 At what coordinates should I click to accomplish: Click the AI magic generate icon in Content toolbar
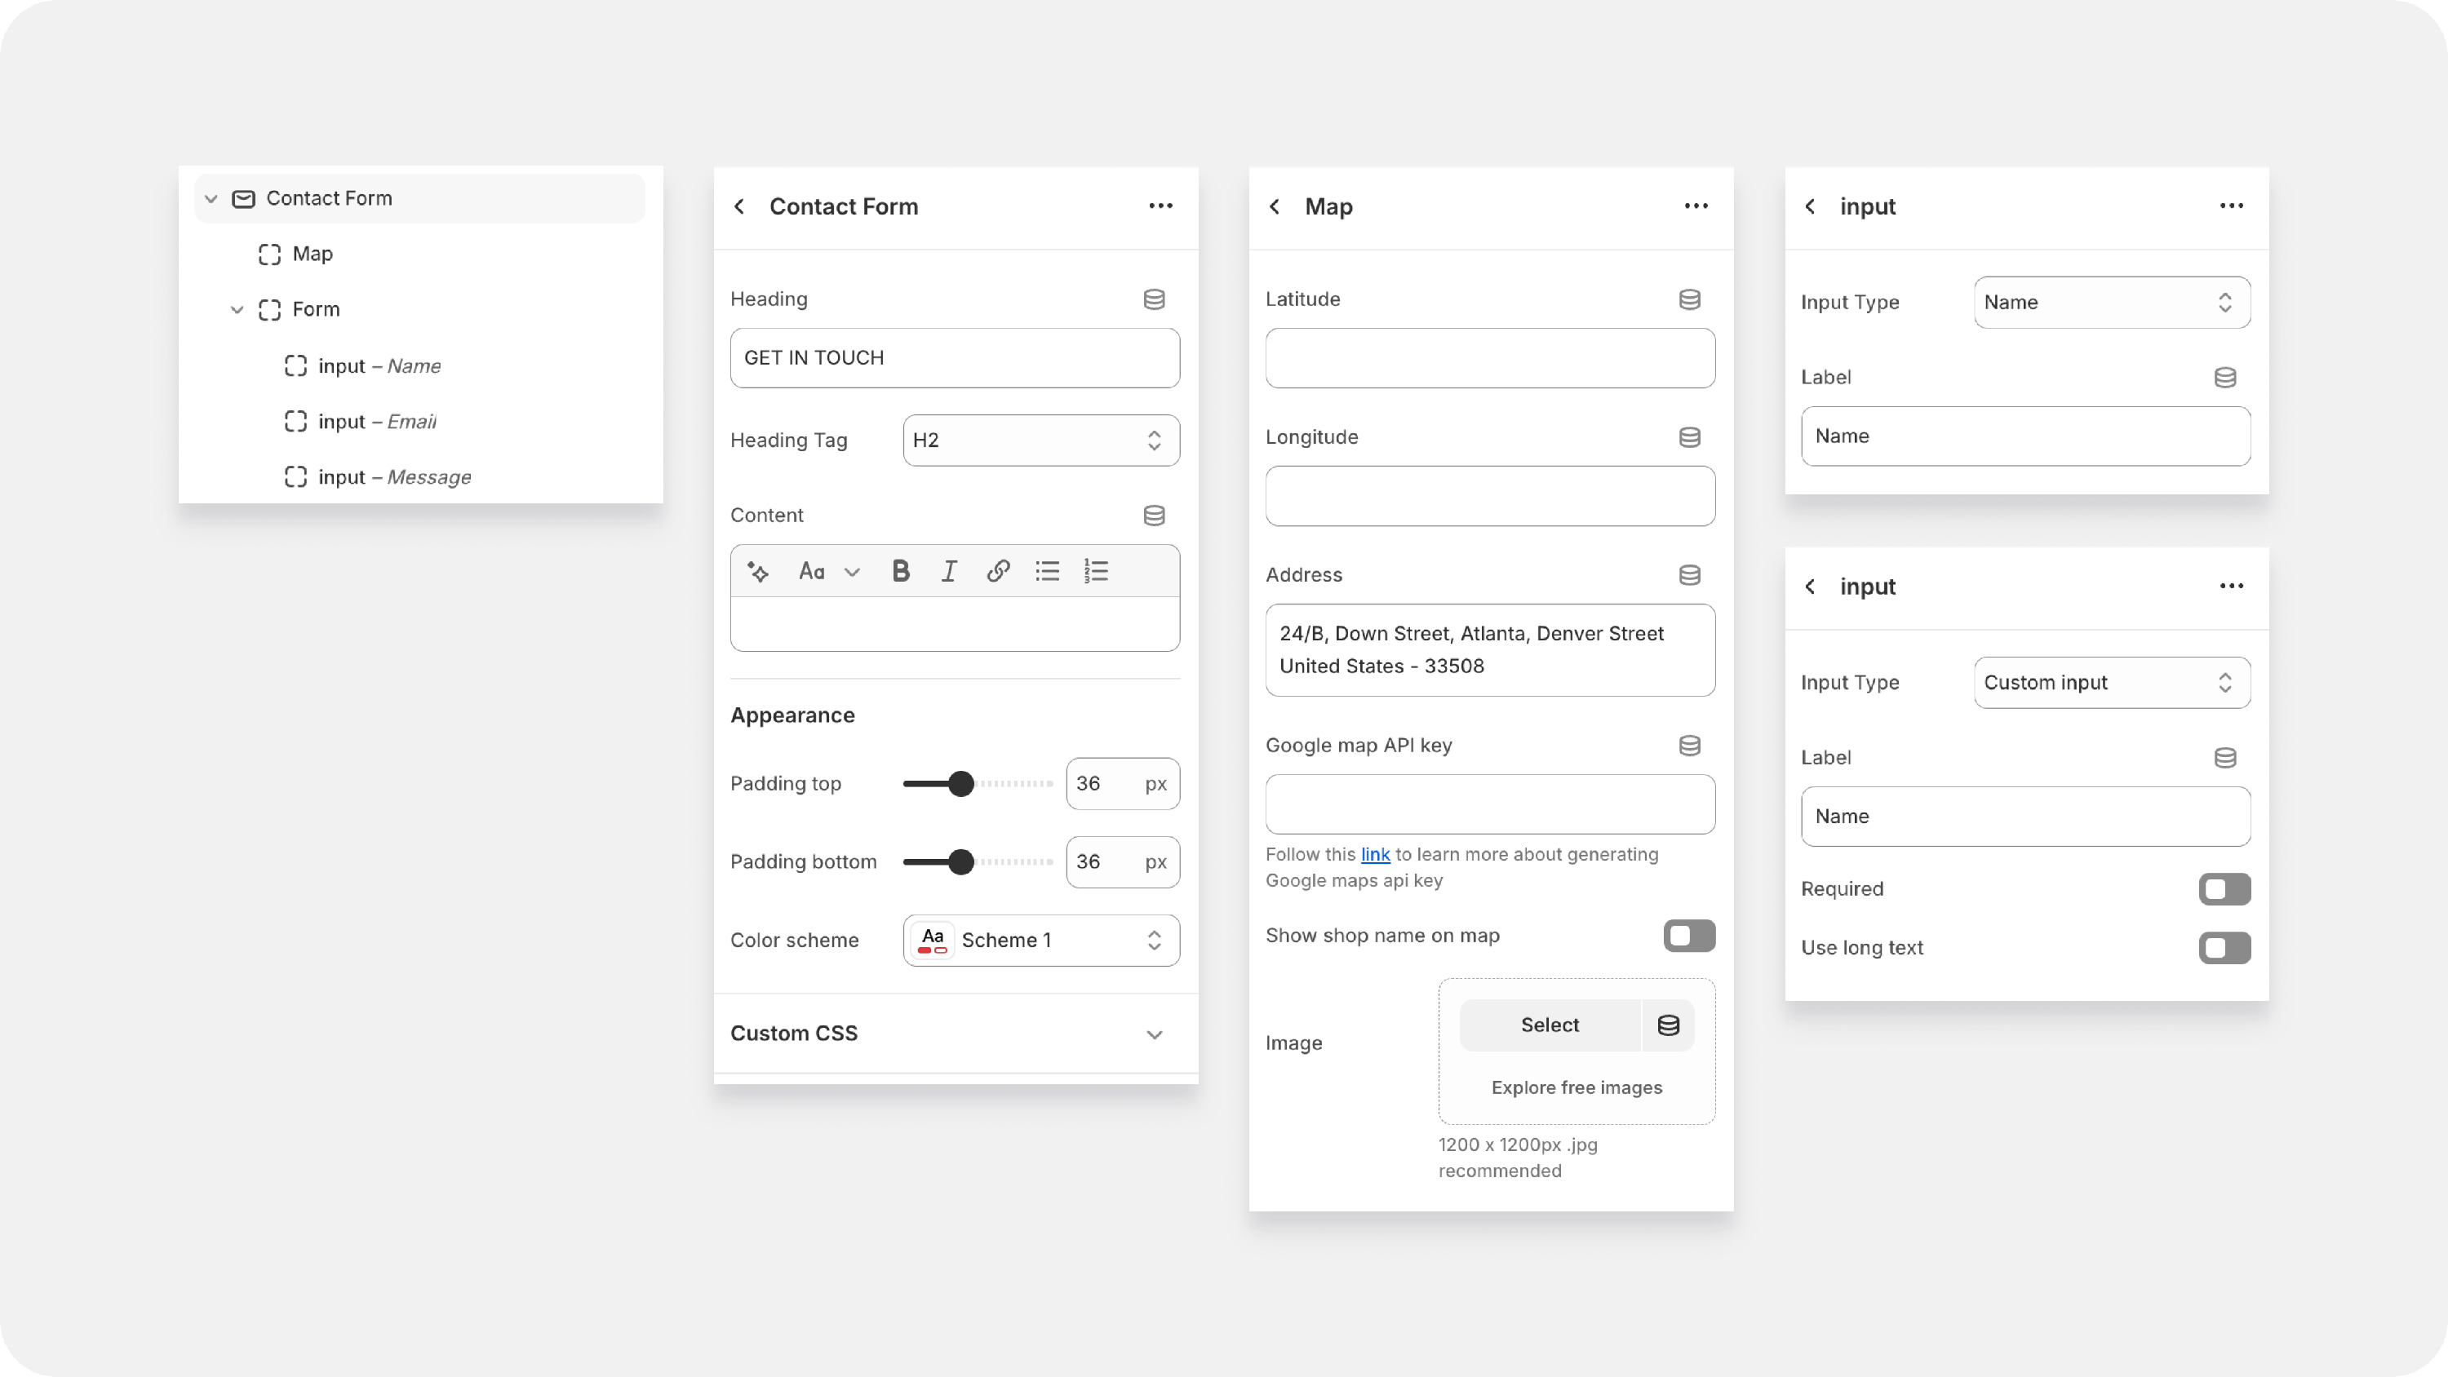point(757,571)
